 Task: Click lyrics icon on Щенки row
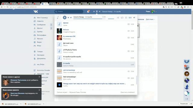[x=128, y=24]
